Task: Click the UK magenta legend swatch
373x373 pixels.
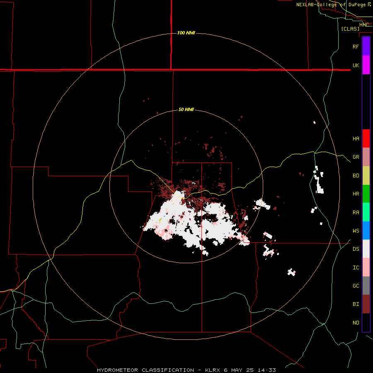Action: (x=366, y=65)
